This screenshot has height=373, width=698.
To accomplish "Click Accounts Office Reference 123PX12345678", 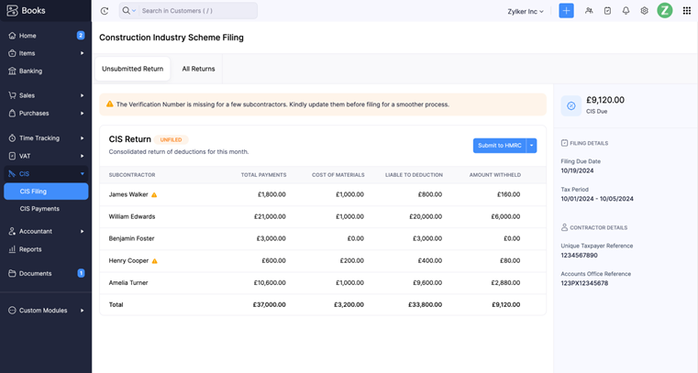I will click(584, 283).
